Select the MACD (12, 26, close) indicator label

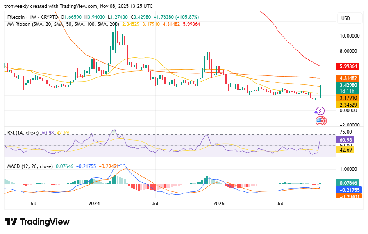coord(30,166)
